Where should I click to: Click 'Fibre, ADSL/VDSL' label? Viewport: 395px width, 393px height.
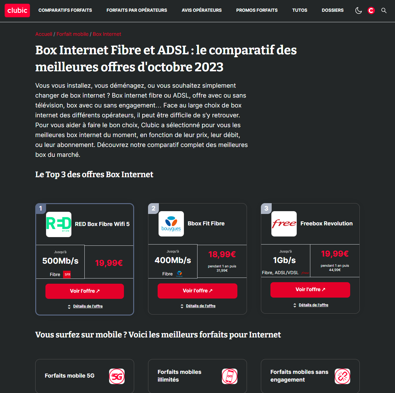tap(280, 273)
